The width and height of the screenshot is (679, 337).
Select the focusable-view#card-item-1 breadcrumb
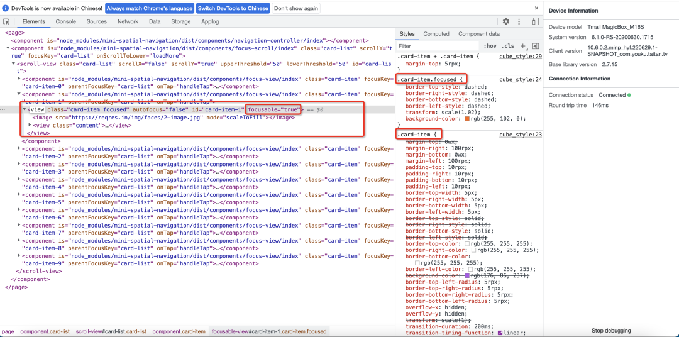coord(269,331)
